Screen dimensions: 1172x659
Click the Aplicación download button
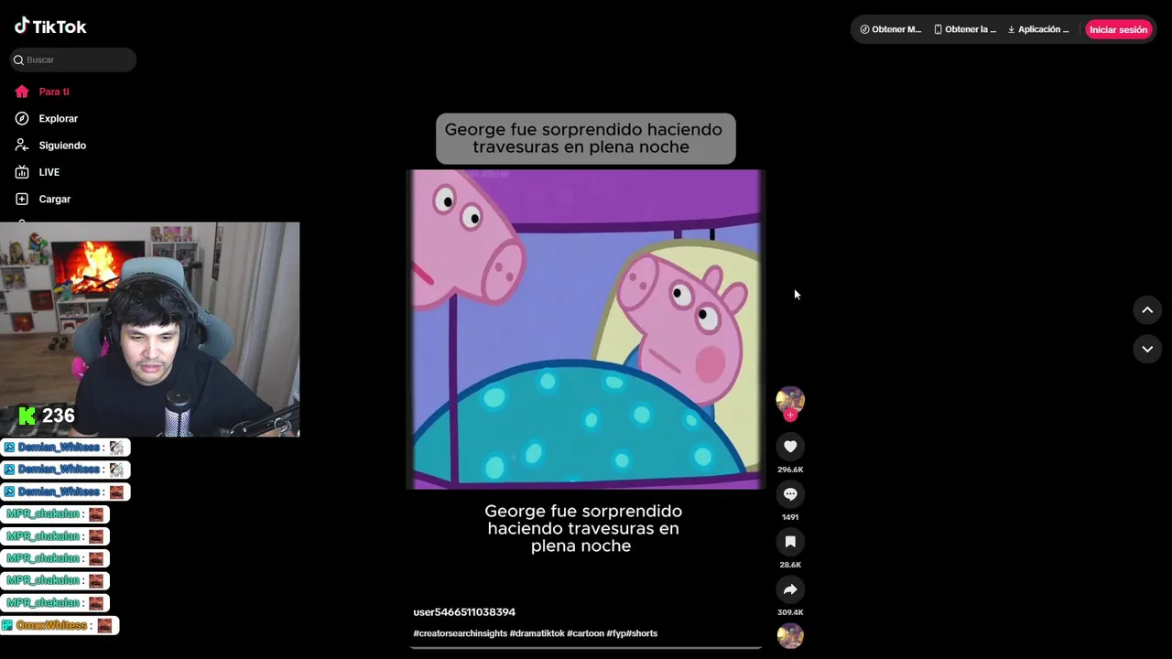[1038, 29]
